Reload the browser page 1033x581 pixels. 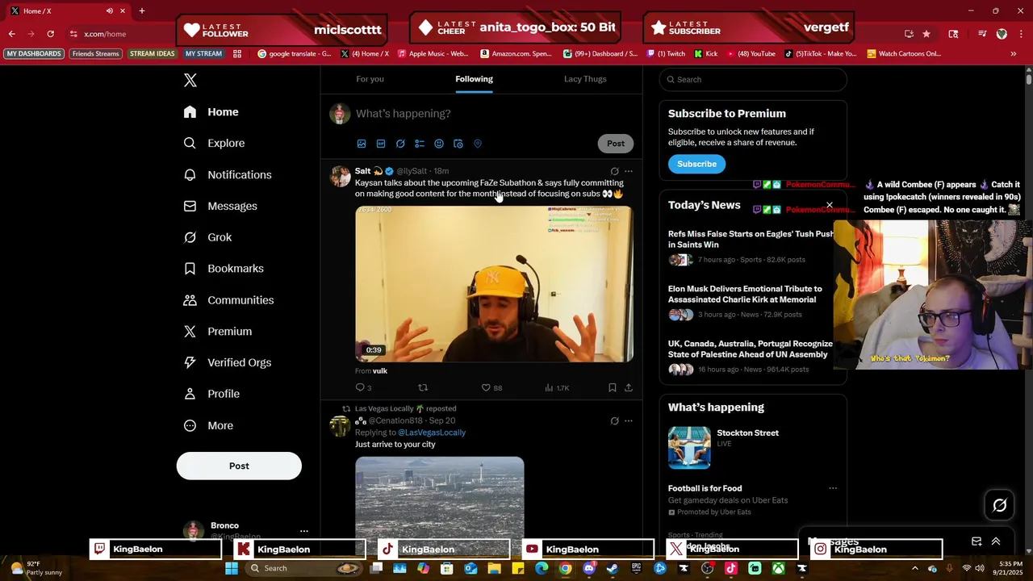[50, 34]
